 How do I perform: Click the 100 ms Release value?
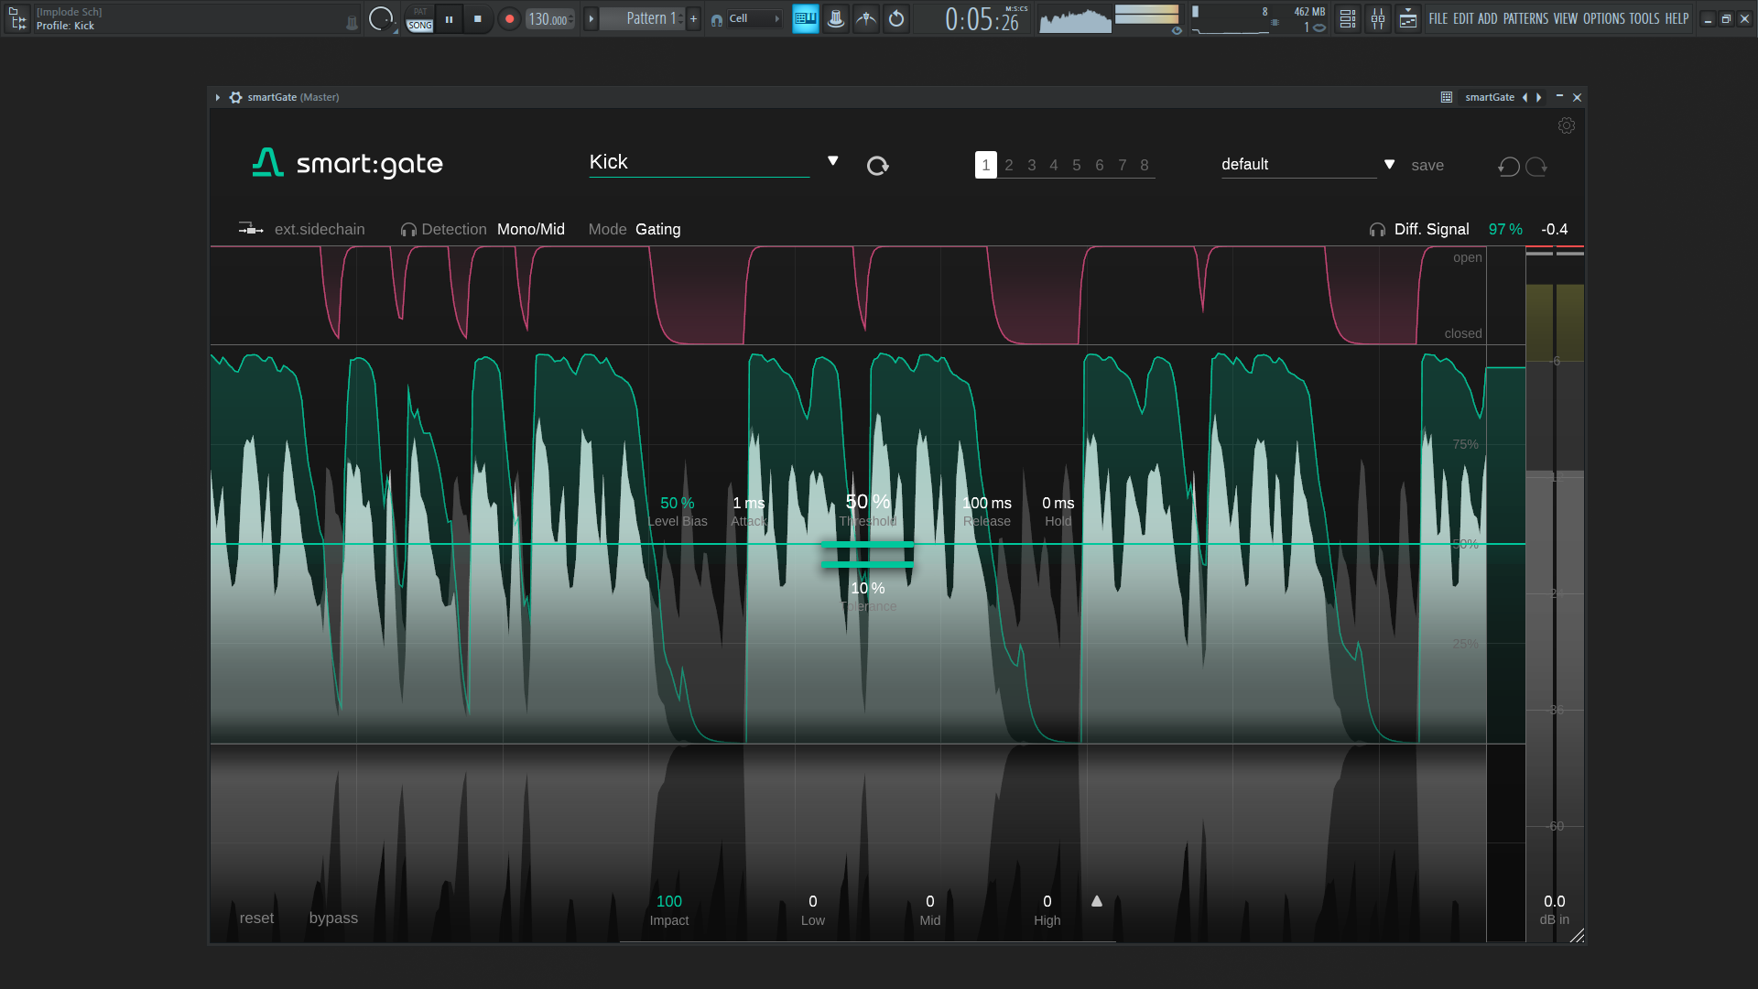tap(987, 503)
